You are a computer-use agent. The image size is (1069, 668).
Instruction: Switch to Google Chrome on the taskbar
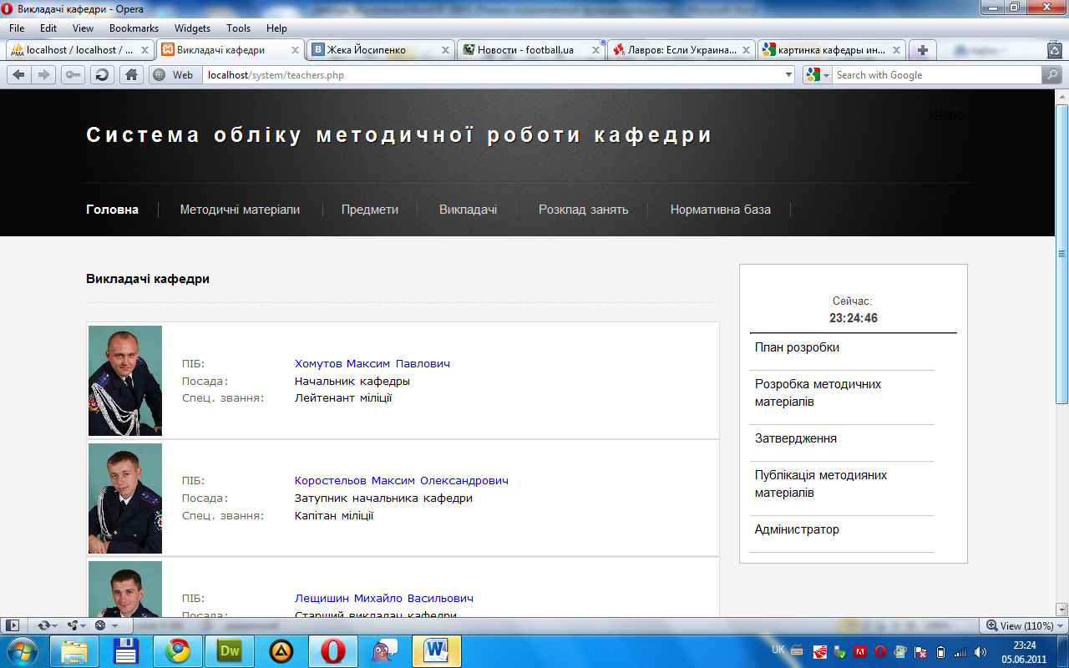178,651
